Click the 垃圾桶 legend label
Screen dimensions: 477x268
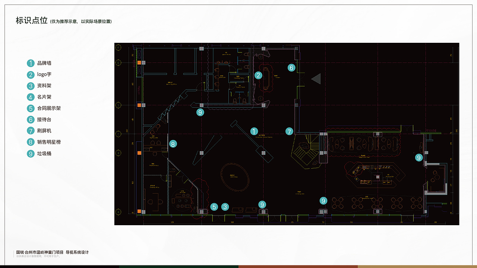click(44, 153)
